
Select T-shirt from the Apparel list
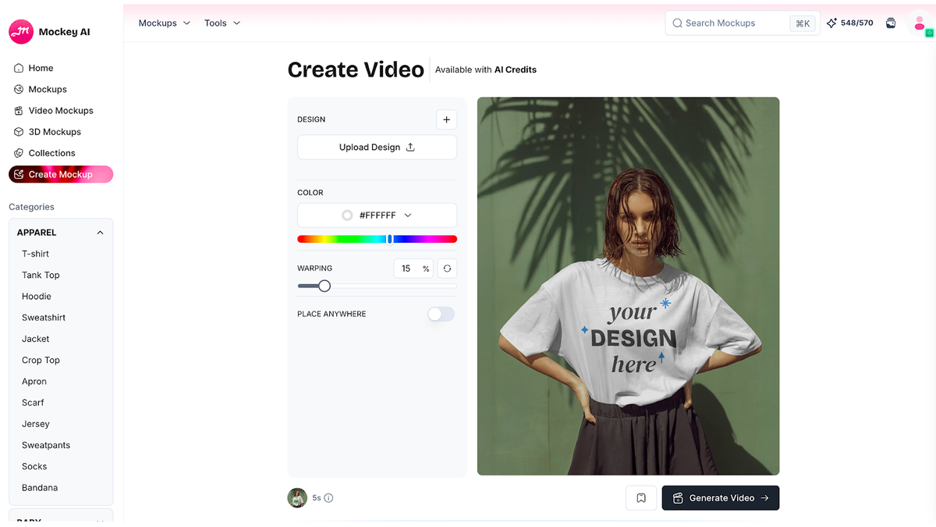pos(35,253)
